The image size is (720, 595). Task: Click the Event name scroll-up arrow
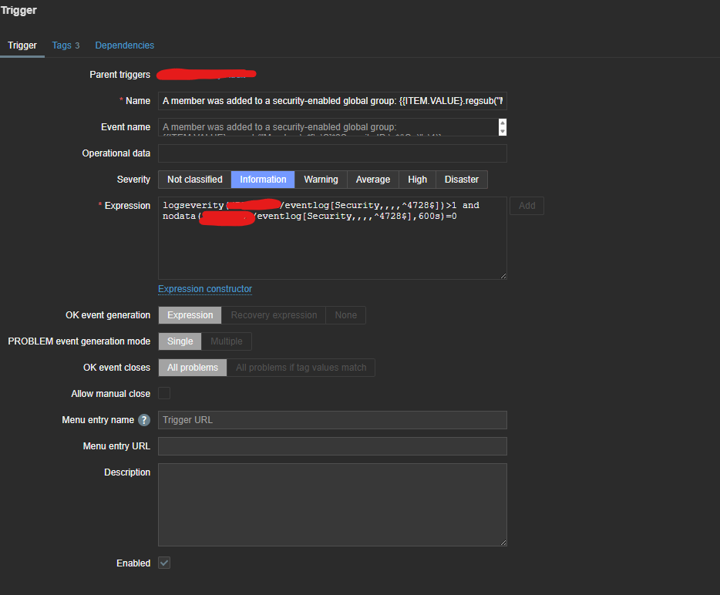tap(503, 123)
